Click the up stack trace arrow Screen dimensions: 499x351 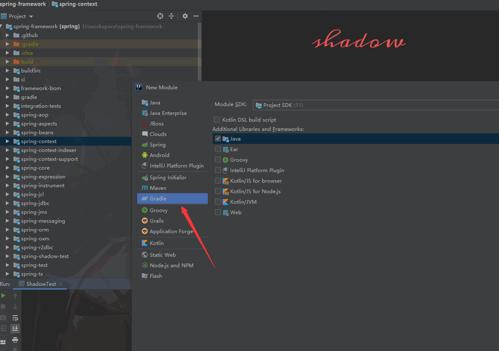click(15, 295)
